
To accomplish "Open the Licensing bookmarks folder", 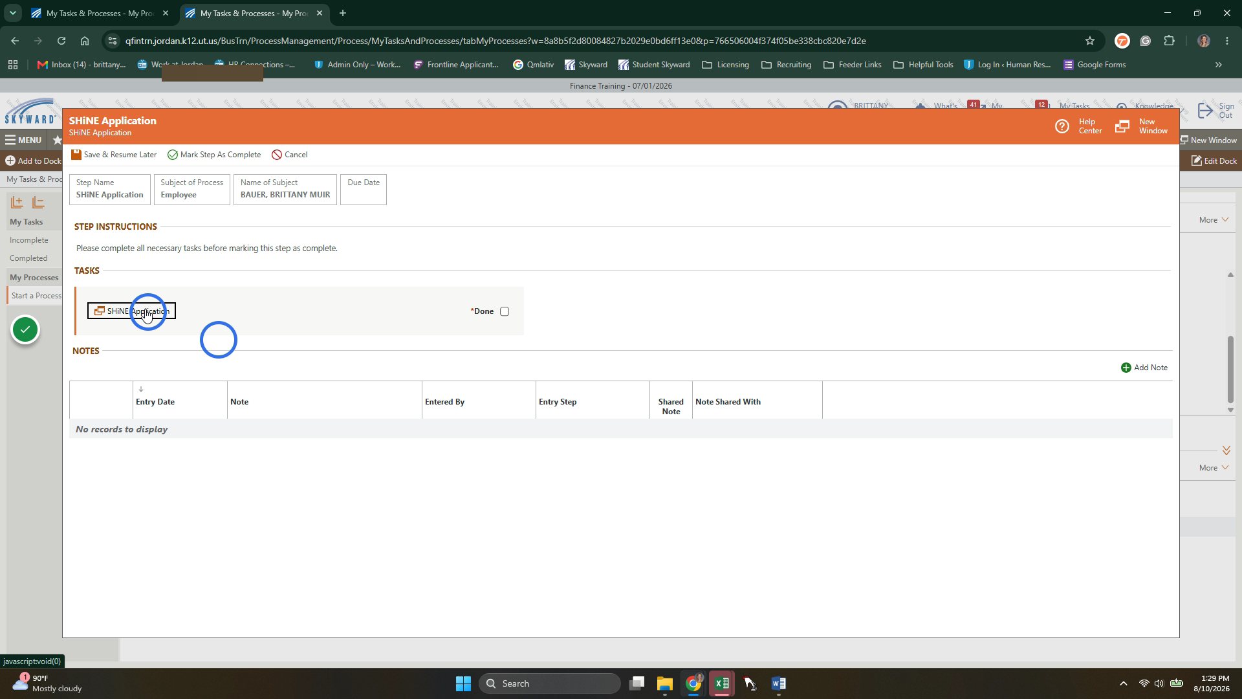I will click(725, 65).
